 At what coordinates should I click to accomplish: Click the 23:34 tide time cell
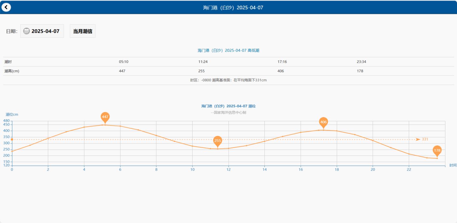click(x=361, y=62)
